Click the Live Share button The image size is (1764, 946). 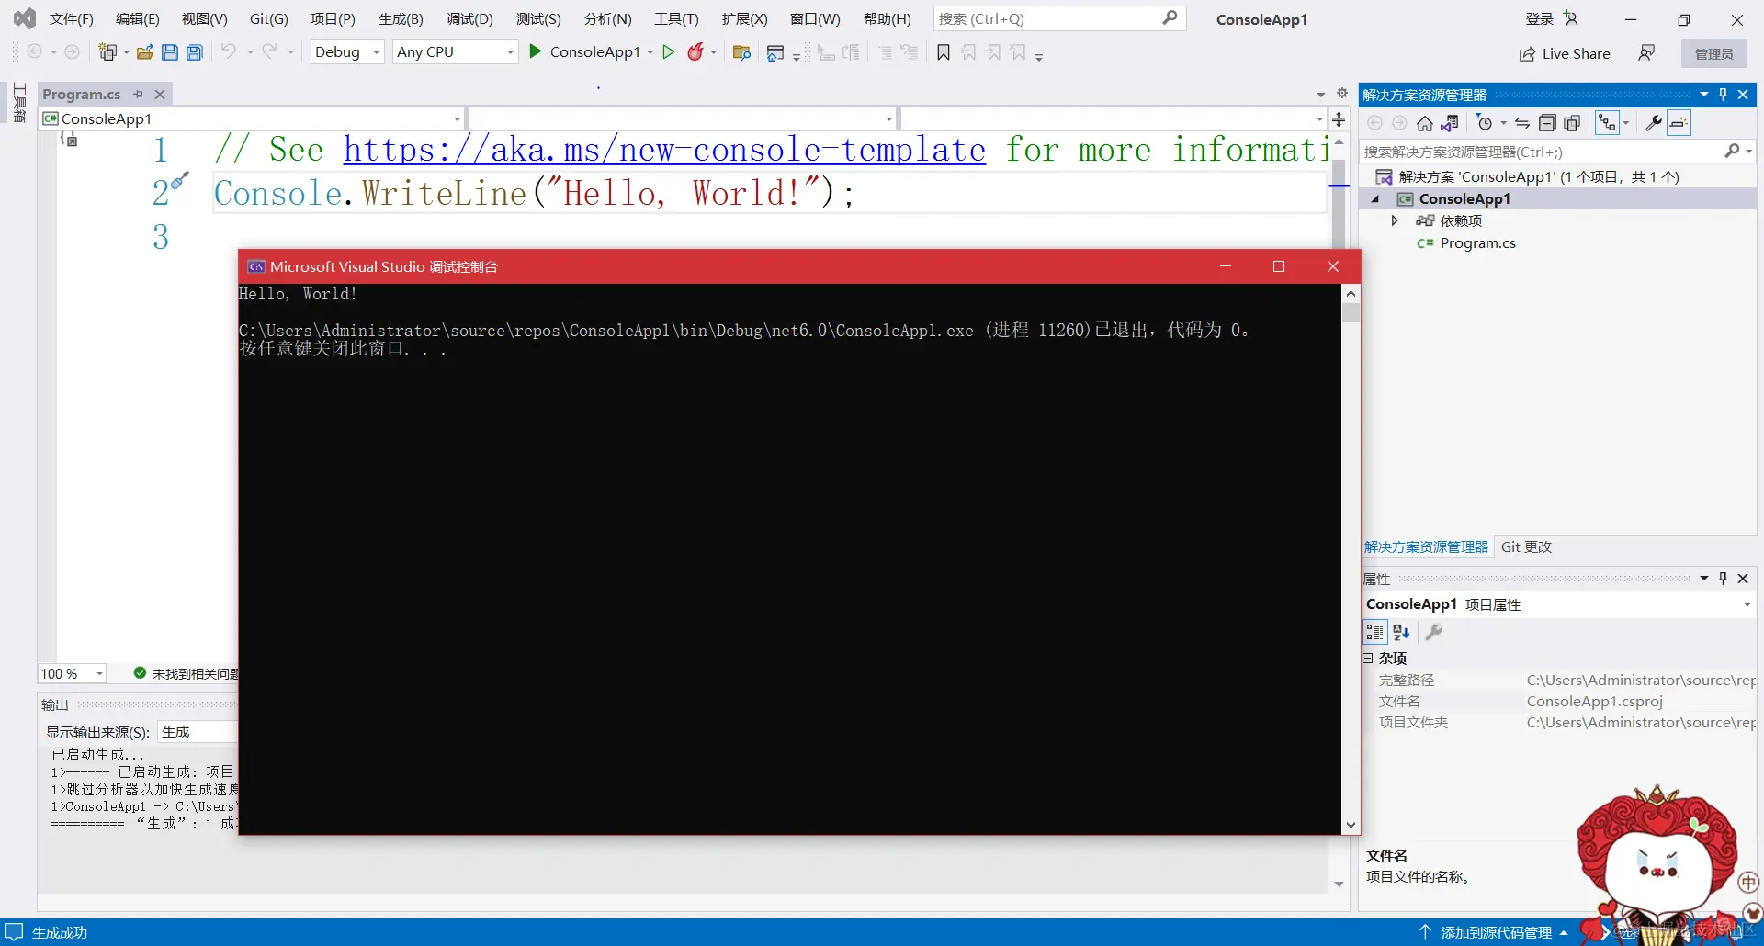(1565, 53)
